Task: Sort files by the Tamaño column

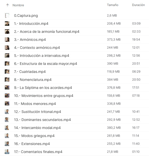Action: (113, 5)
